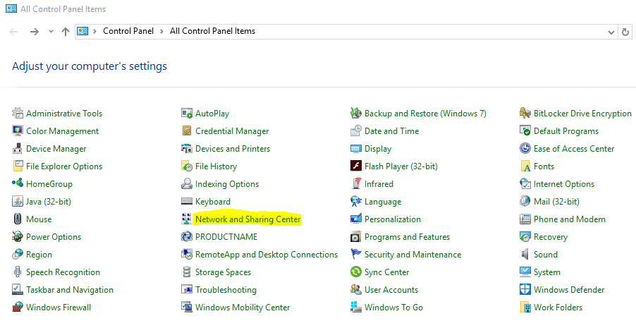Expand the address bar history dropdown

click(611, 32)
